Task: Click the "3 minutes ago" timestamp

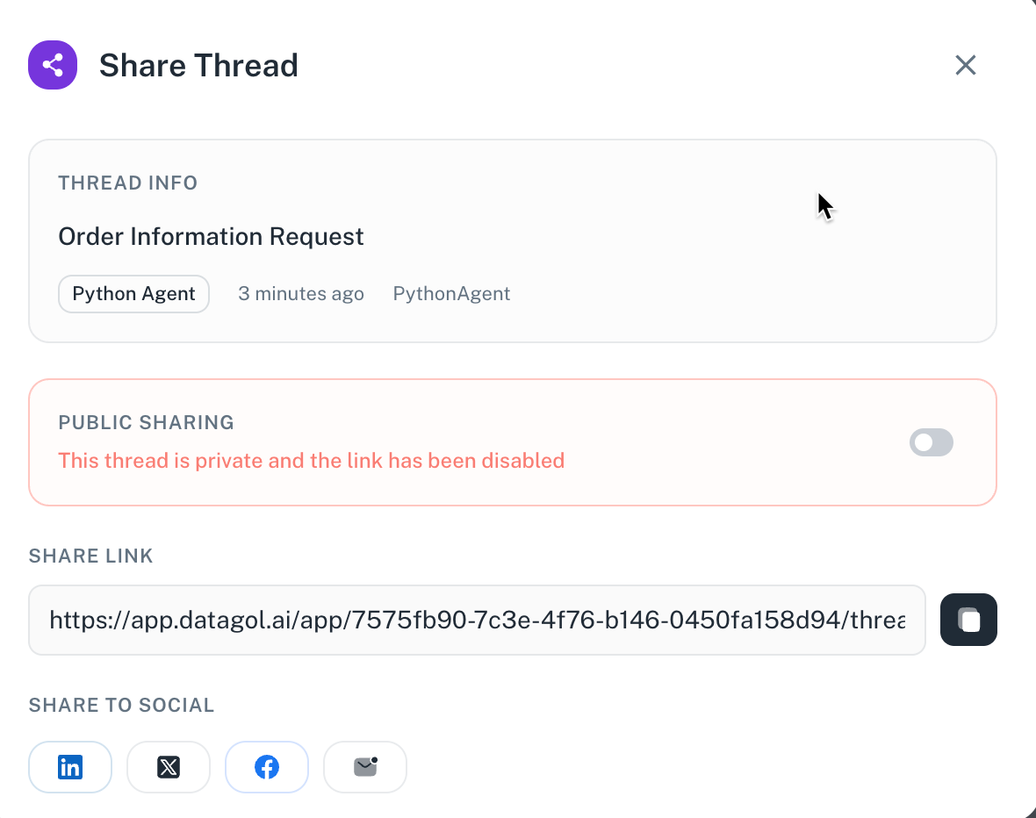Action: click(301, 294)
